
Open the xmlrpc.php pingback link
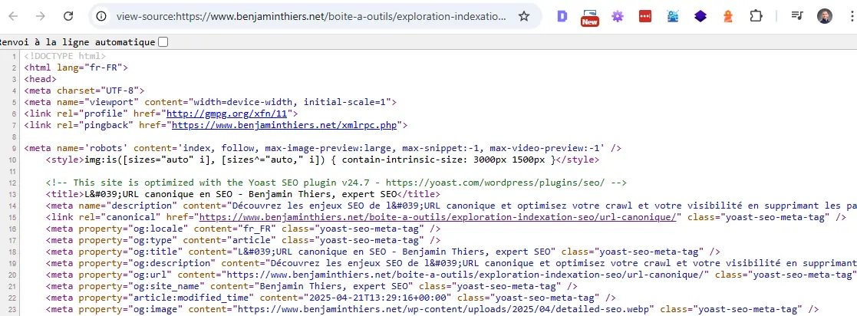pyautogui.click(x=284, y=125)
